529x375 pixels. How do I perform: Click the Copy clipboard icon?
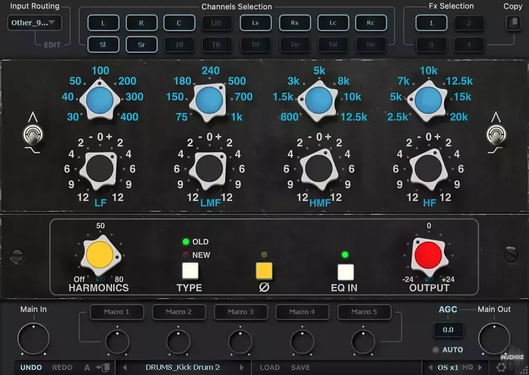[x=513, y=23]
